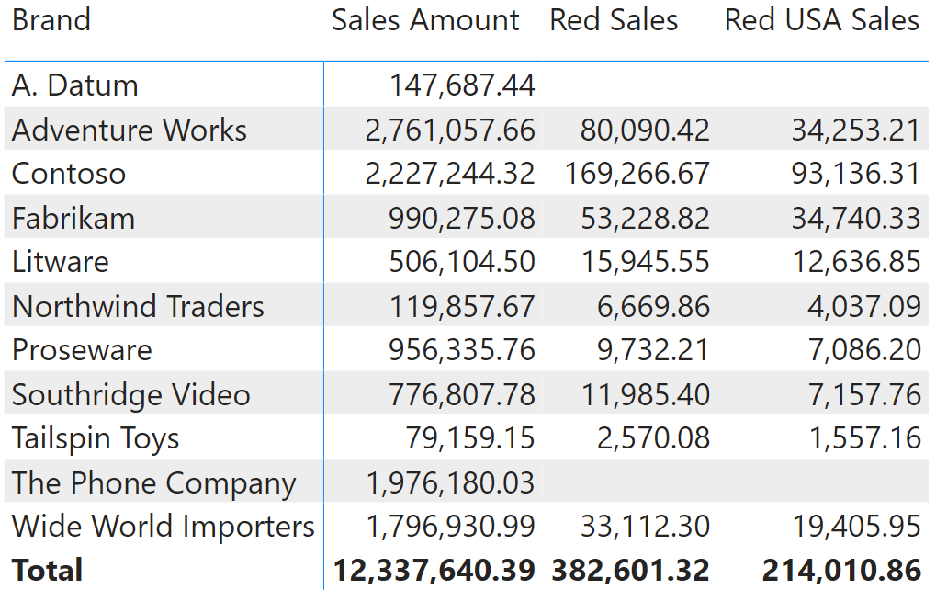936x590 pixels.
Task: Choose the Fabrikam brand cell
Action: click(x=73, y=218)
